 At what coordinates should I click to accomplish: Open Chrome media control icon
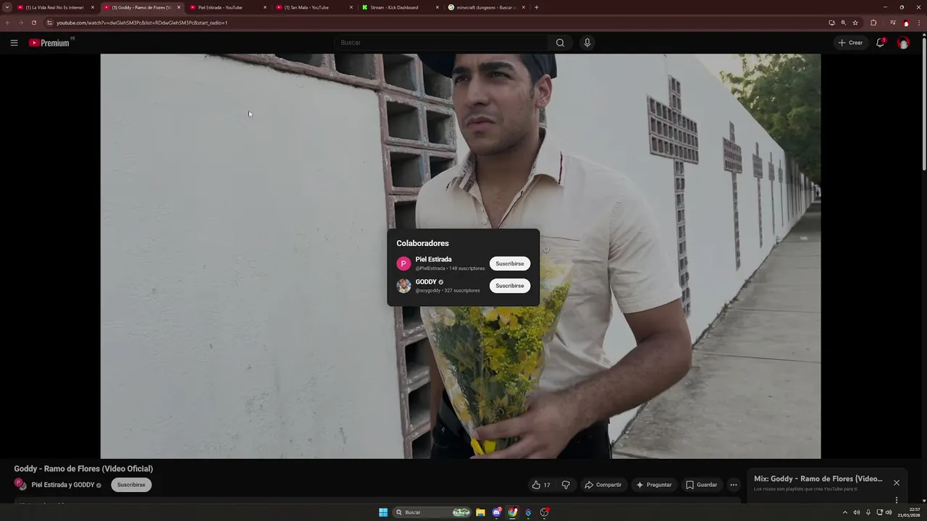pyautogui.click(x=892, y=22)
